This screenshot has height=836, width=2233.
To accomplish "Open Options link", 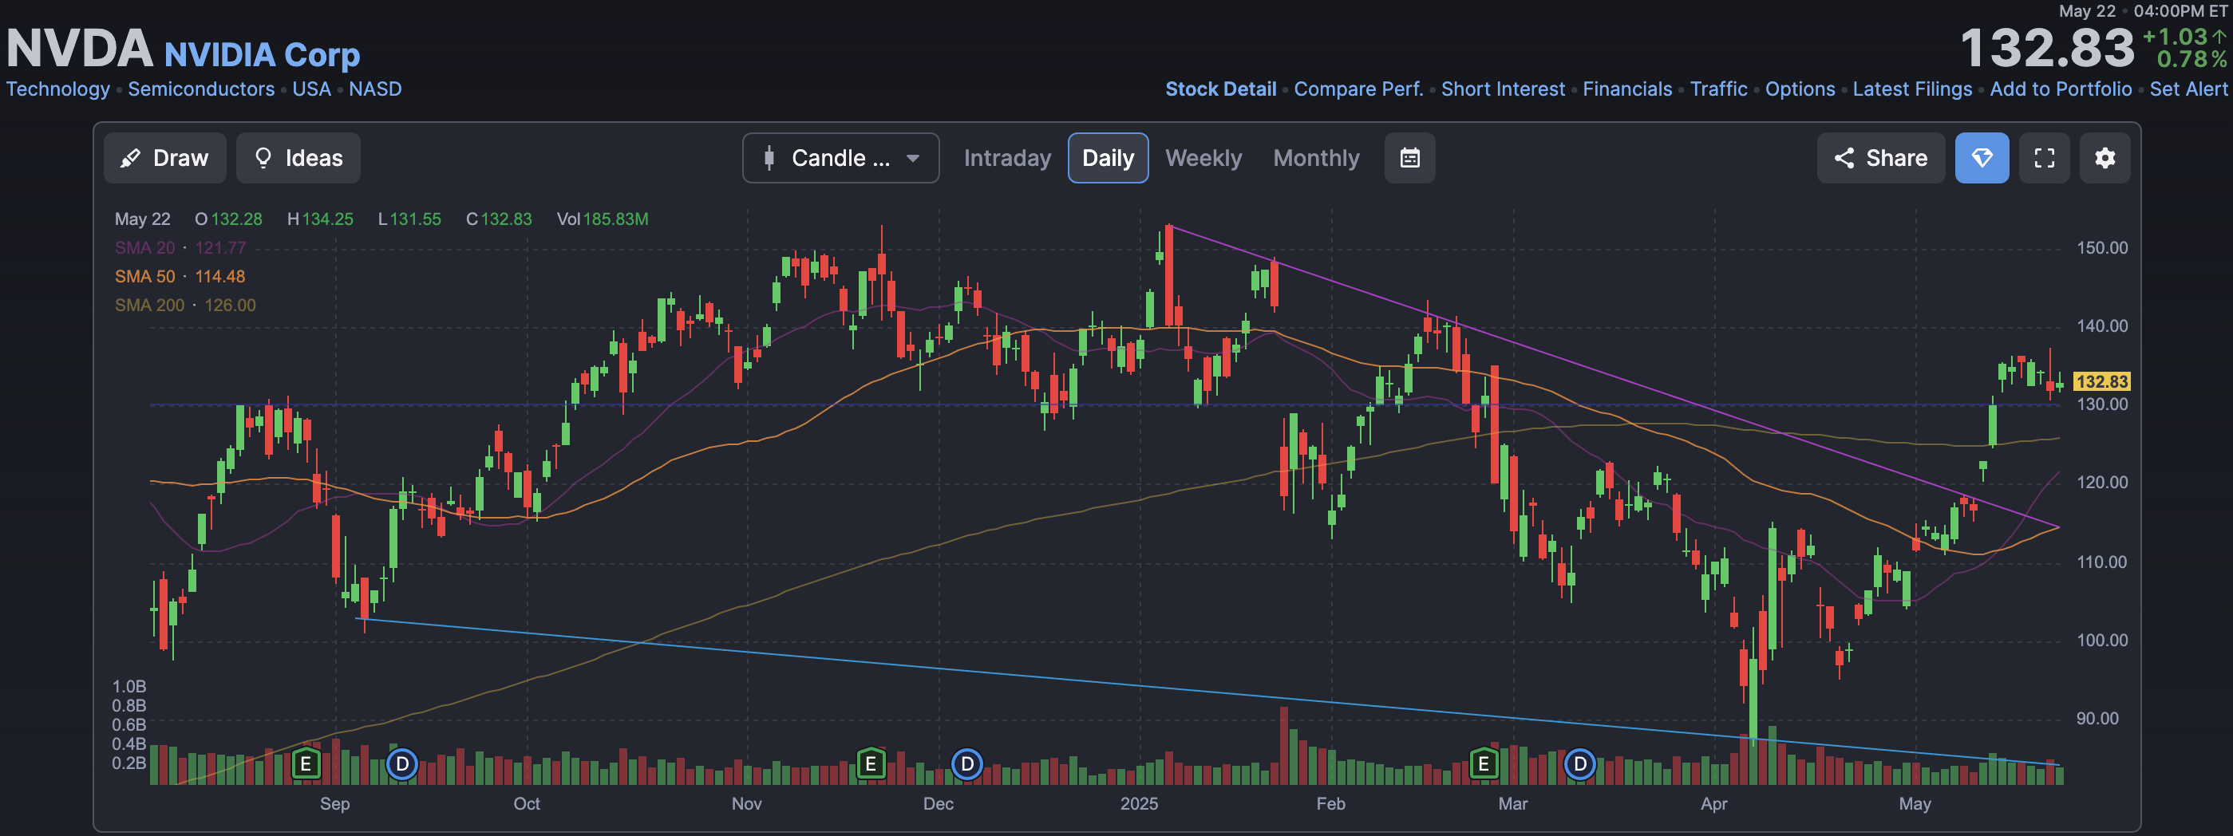I will (1800, 89).
